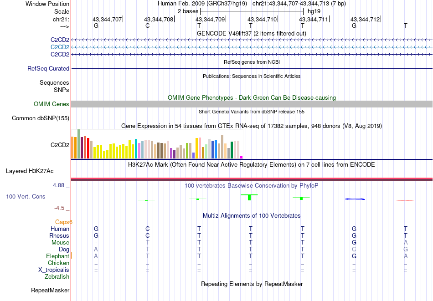Viewport: 433px width, 301px height.
Task: Click the black C2CD2 label beside expression bars
Action: pyautogui.click(x=60, y=145)
